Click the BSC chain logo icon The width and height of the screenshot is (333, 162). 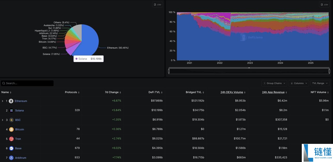[11, 120]
